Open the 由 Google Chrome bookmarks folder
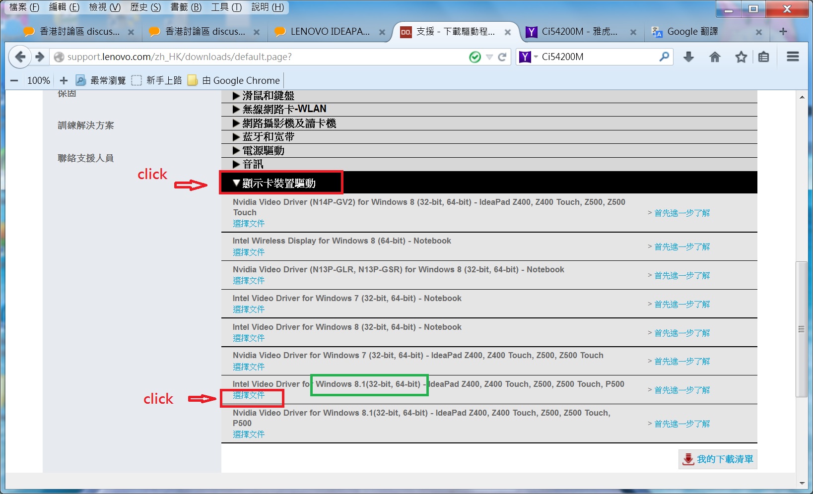The height and width of the screenshot is (494, 813). [x=234, y=80]
